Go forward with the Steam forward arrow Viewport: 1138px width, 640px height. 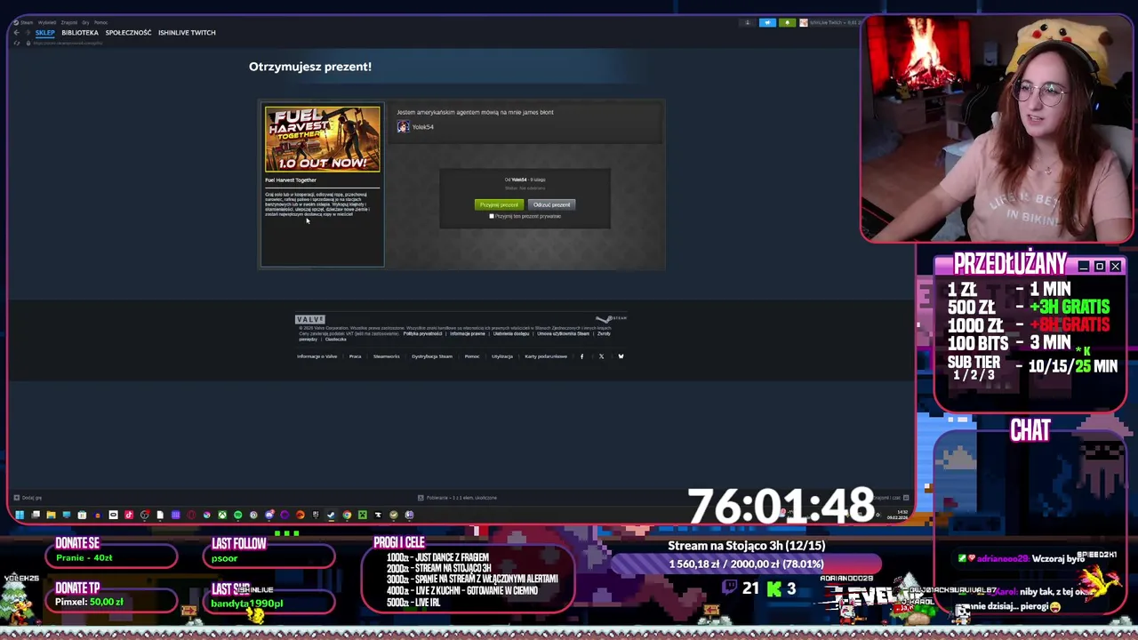(x=28, y=33)
